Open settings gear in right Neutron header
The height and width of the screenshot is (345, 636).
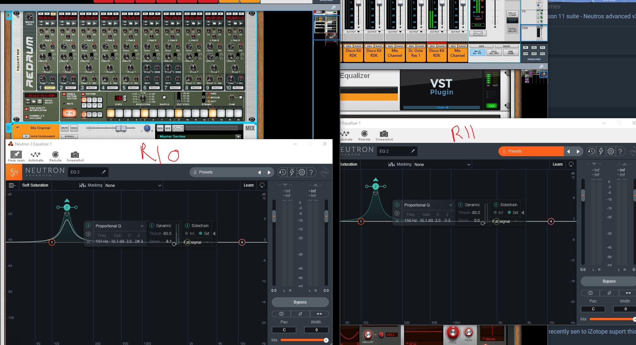pyautogui.click(x=611, y=151)
